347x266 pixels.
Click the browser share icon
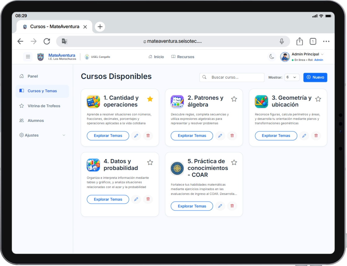coord(300,41)
